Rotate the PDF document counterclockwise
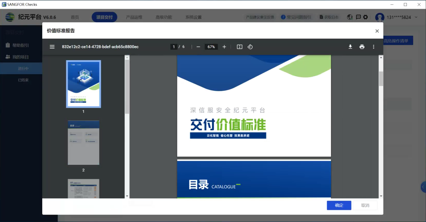Image resolution: width=426 pixels, height=222 pixels. point(250,47)
